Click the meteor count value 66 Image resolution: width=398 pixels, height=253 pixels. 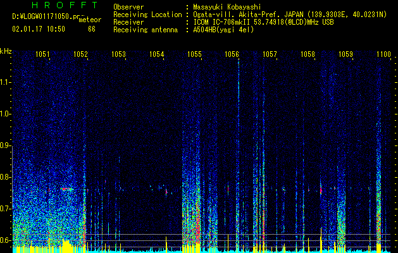[x=92, y=29]
